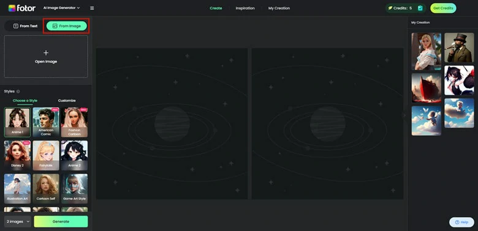Viewport: 478px width, 231px height.
Task: Click the Styles info icon
Action: click(x=18, y=92)
